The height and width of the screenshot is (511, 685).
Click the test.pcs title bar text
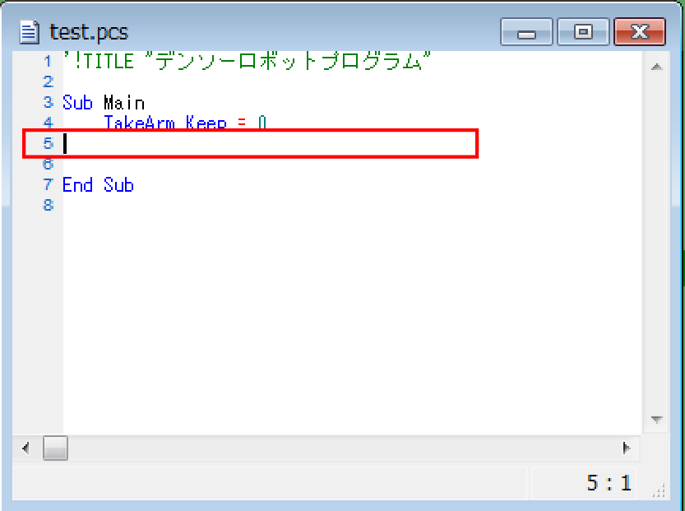[x=89, y=33]
